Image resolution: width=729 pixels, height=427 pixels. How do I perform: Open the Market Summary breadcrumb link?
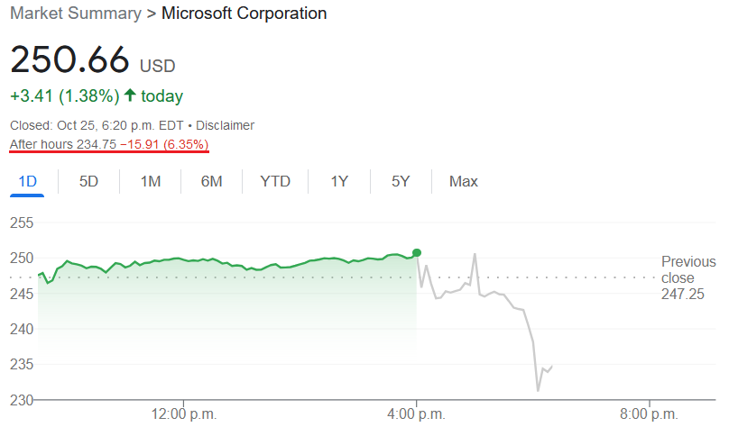point(76,13)
